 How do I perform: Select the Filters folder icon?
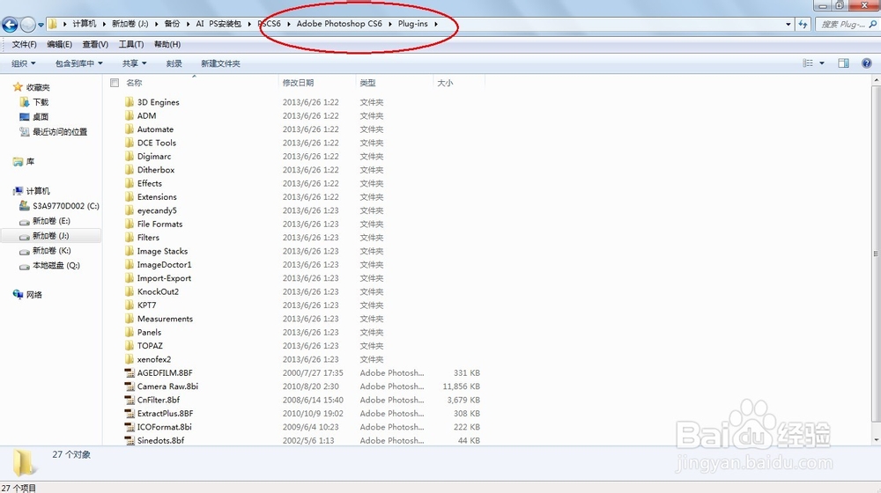130,237
